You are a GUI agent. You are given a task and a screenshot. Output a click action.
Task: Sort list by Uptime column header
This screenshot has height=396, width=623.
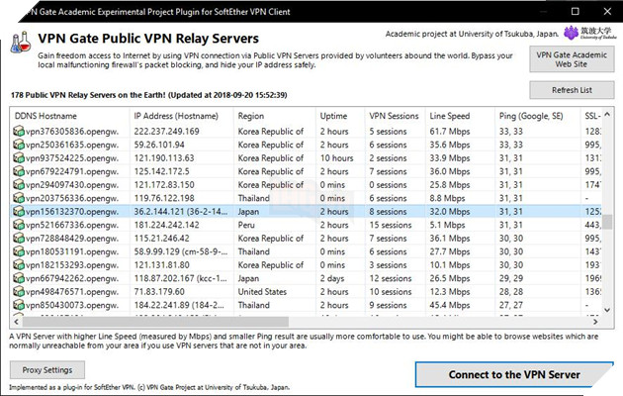(341, 116)
